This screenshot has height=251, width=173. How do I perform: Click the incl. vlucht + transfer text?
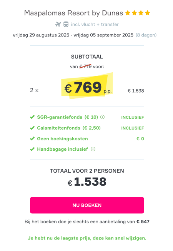[x=95, y=25]
